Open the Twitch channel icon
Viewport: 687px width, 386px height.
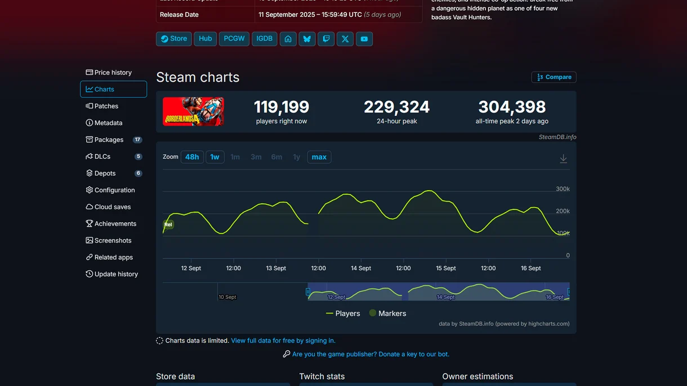click(x=326, y=39)
